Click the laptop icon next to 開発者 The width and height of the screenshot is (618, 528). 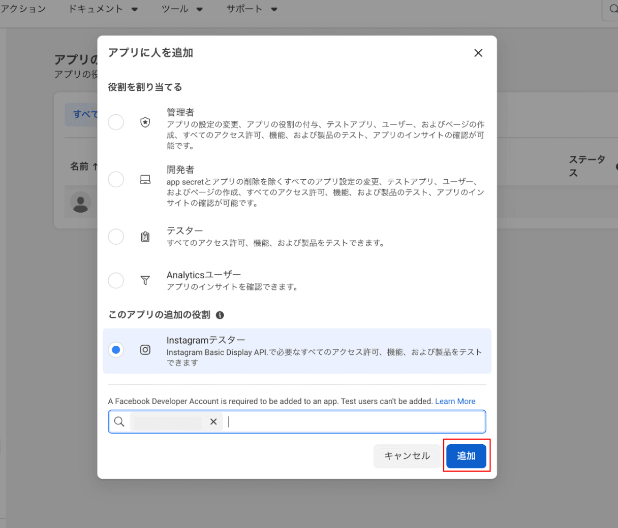pos(145,179)
